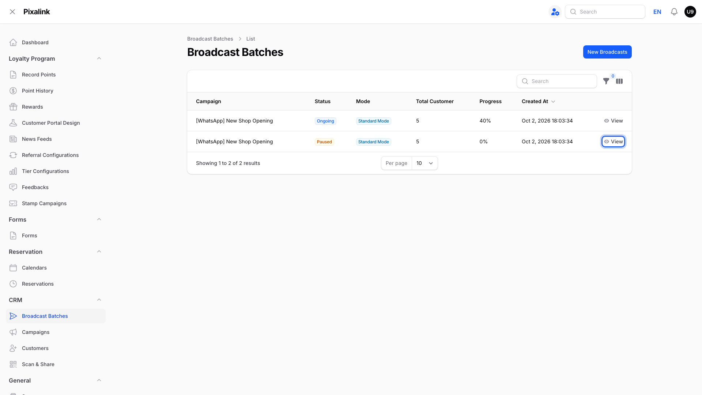Select Broadcast Batches in the sidebar
The image size is (702, 395).
coord(56,316)
